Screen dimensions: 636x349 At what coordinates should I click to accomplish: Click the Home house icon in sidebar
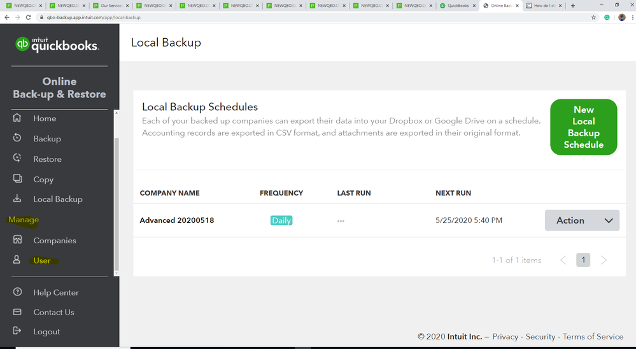point(17,118)
